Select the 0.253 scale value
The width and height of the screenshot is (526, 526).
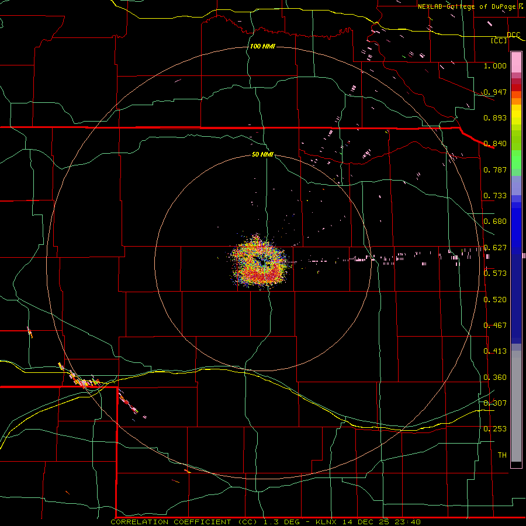[x=495, y=429]
